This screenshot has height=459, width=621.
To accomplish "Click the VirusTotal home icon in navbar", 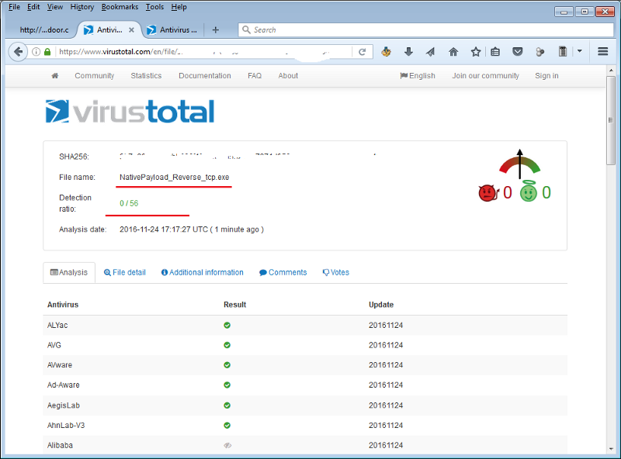I will click(54, 76).
